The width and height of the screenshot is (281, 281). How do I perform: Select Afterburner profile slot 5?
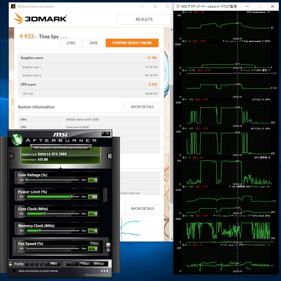(x=47, y=264)
